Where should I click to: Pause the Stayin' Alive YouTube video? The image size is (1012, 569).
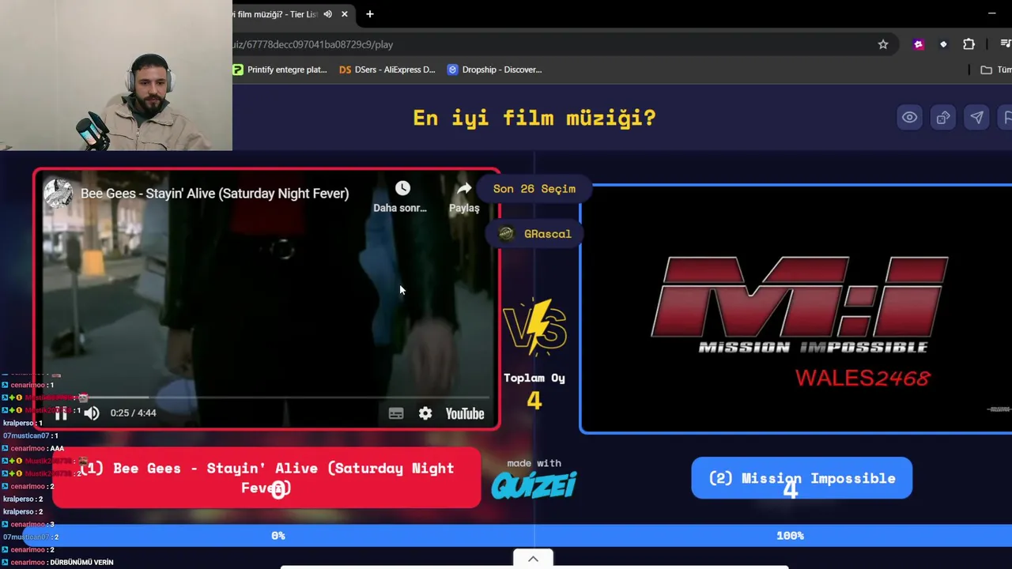click(62, 413)
